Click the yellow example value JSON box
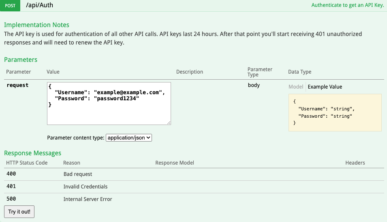Viewport: 387px width, 222px height. 335,112
